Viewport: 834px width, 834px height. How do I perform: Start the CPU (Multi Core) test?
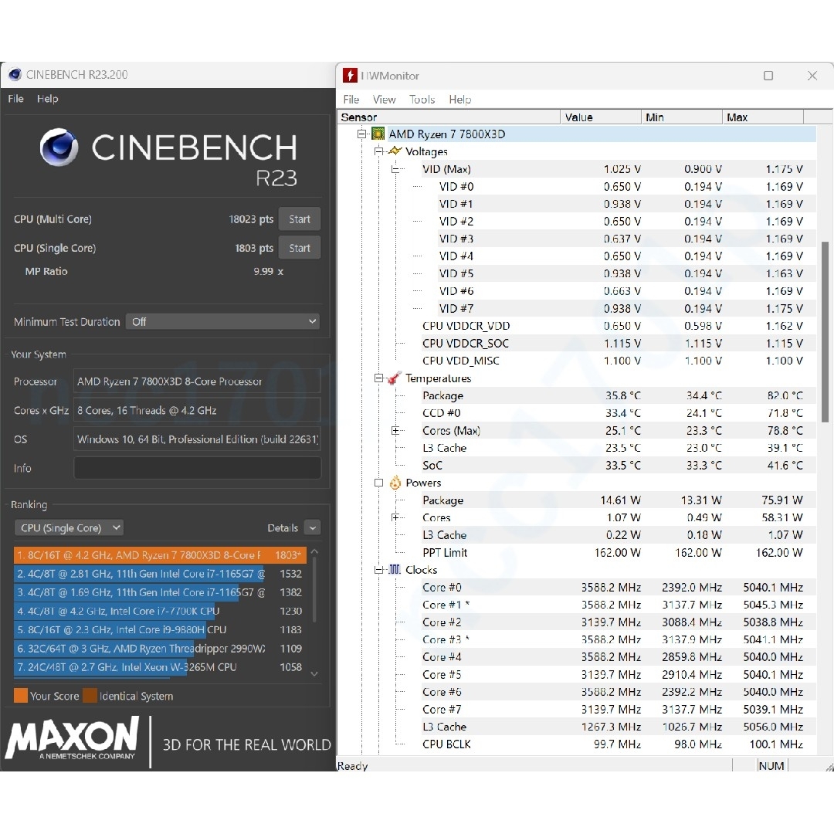click(300, 219)
